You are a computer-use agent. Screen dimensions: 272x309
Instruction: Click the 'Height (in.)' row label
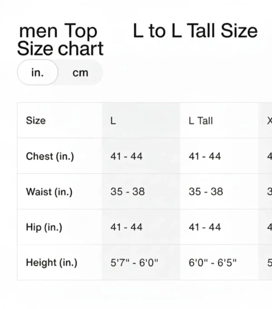click(52, 263)
